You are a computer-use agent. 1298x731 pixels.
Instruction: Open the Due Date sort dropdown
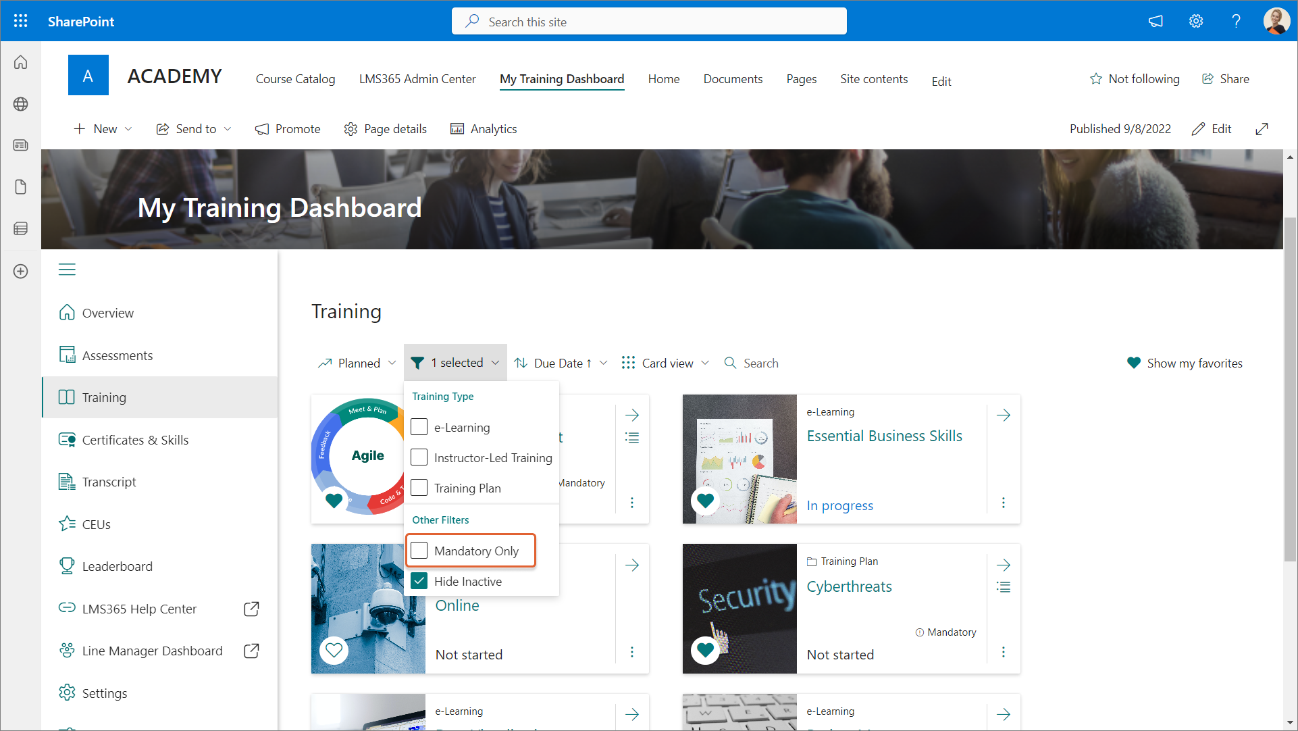coord(561,363)
